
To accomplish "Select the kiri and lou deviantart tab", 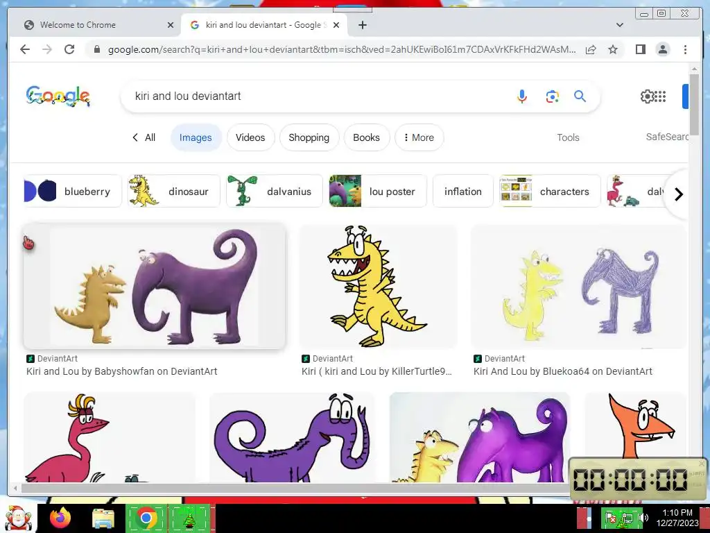I will click(264, 25).
